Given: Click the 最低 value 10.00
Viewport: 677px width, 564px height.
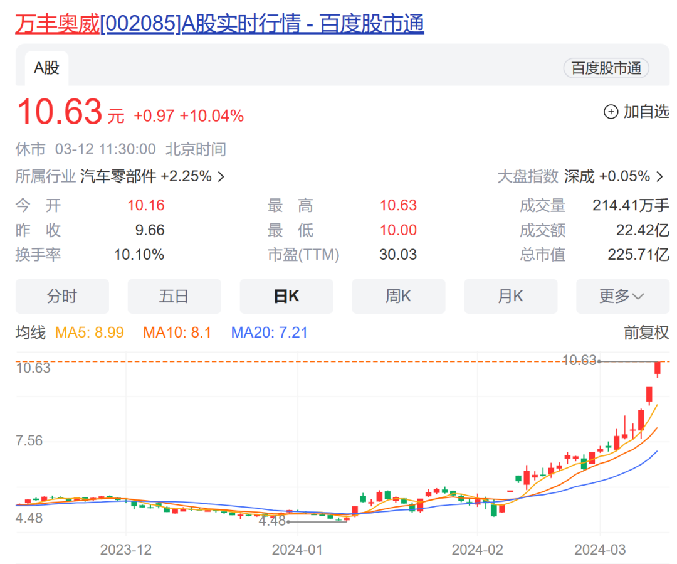Looking at the screenshot, I should click(x=398, y=230).
